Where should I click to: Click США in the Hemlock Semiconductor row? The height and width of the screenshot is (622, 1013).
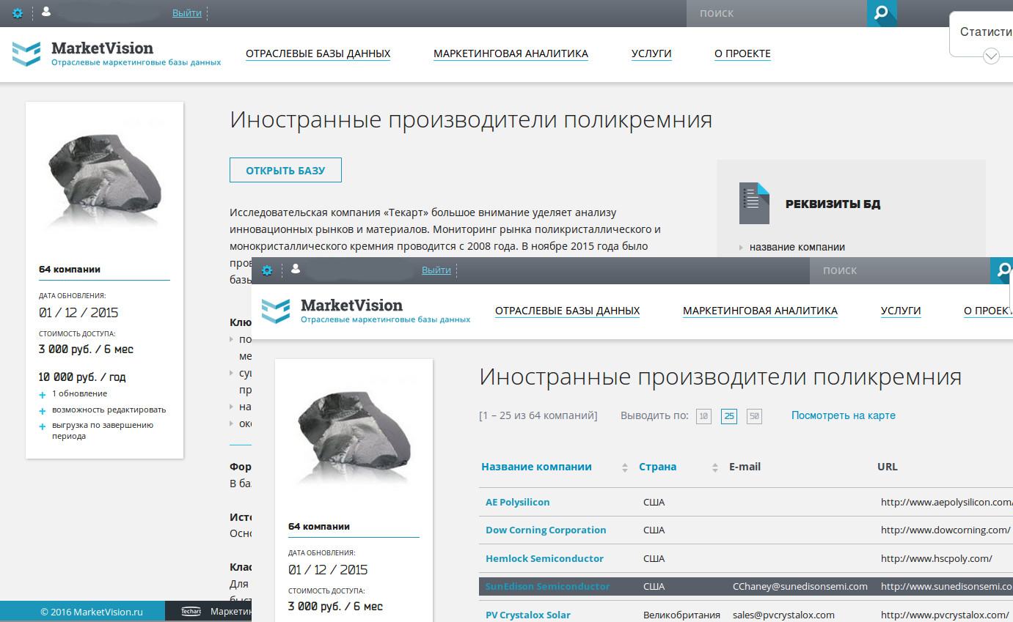point(654,558)
